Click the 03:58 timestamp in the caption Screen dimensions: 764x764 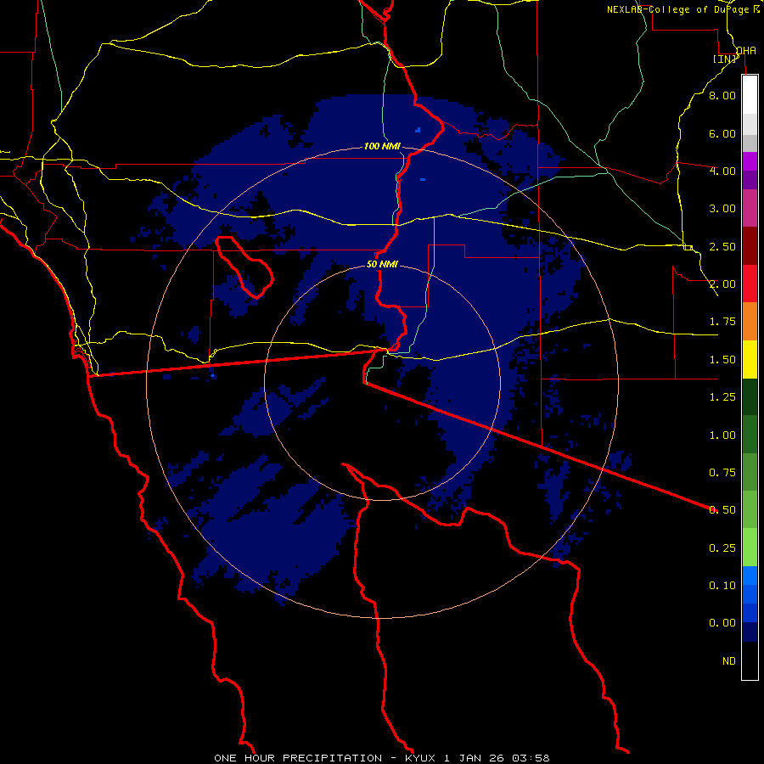(531, 758)
